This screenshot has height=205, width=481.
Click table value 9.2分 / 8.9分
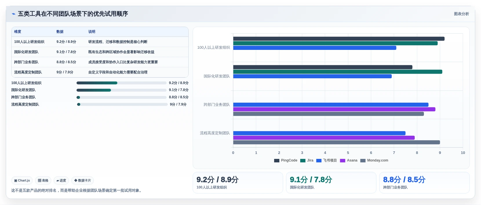pyautogui.click(x=66, y=42)
